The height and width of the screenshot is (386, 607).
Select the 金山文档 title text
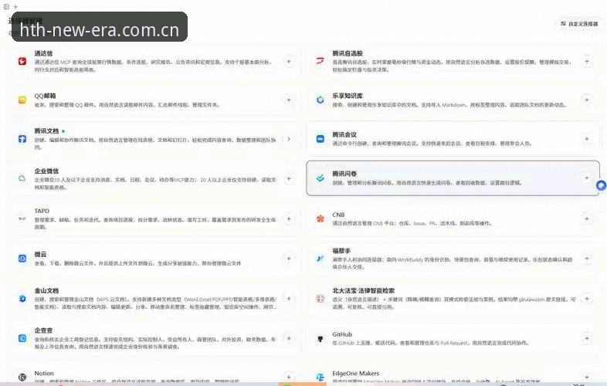(x=46, y=290)
